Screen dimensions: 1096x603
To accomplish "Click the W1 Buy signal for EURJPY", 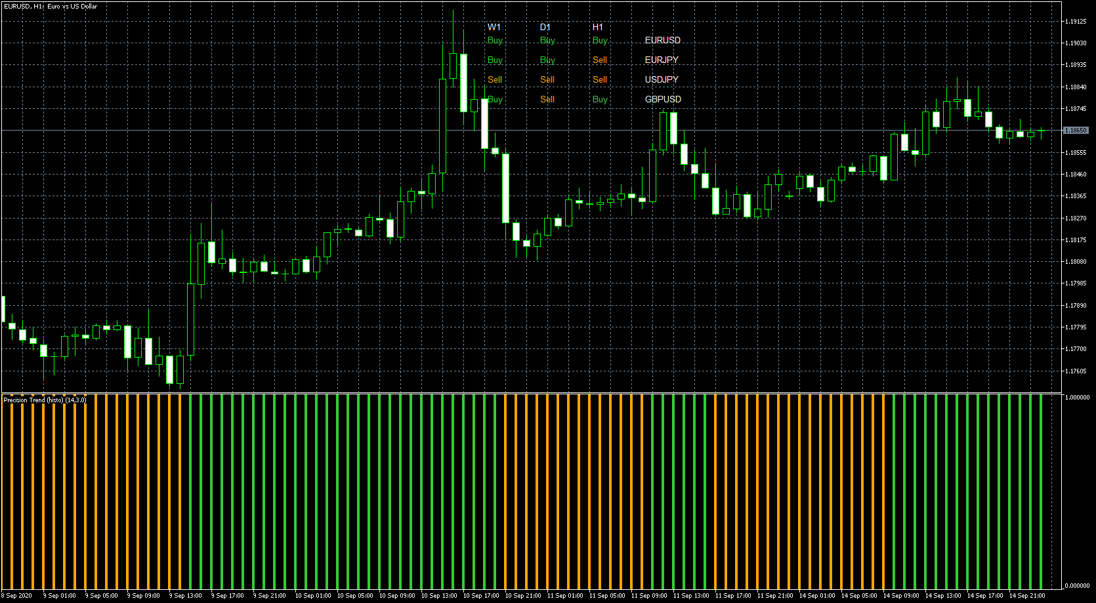I will tap(495, 60).
